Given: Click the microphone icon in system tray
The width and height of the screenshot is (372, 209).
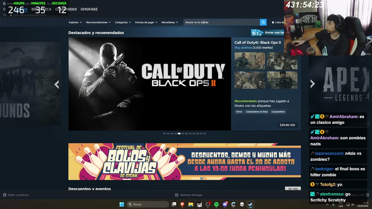Looking at the screenshot, I should (x=334, y=204).
